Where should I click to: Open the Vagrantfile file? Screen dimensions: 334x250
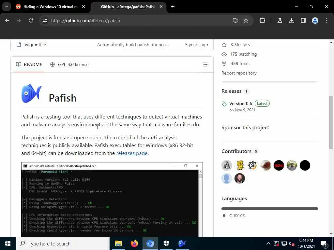click(35, 45)
